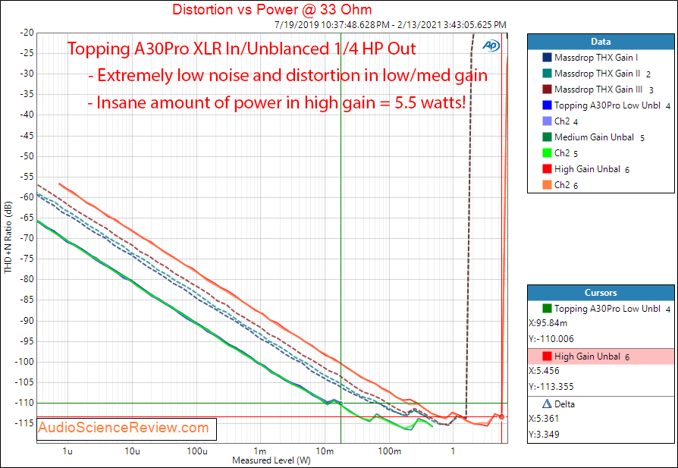Click the Medium Gain Unbal green swatch
Image resolution: width=678 pixels, height=468 pixels.
coord(547,137)
